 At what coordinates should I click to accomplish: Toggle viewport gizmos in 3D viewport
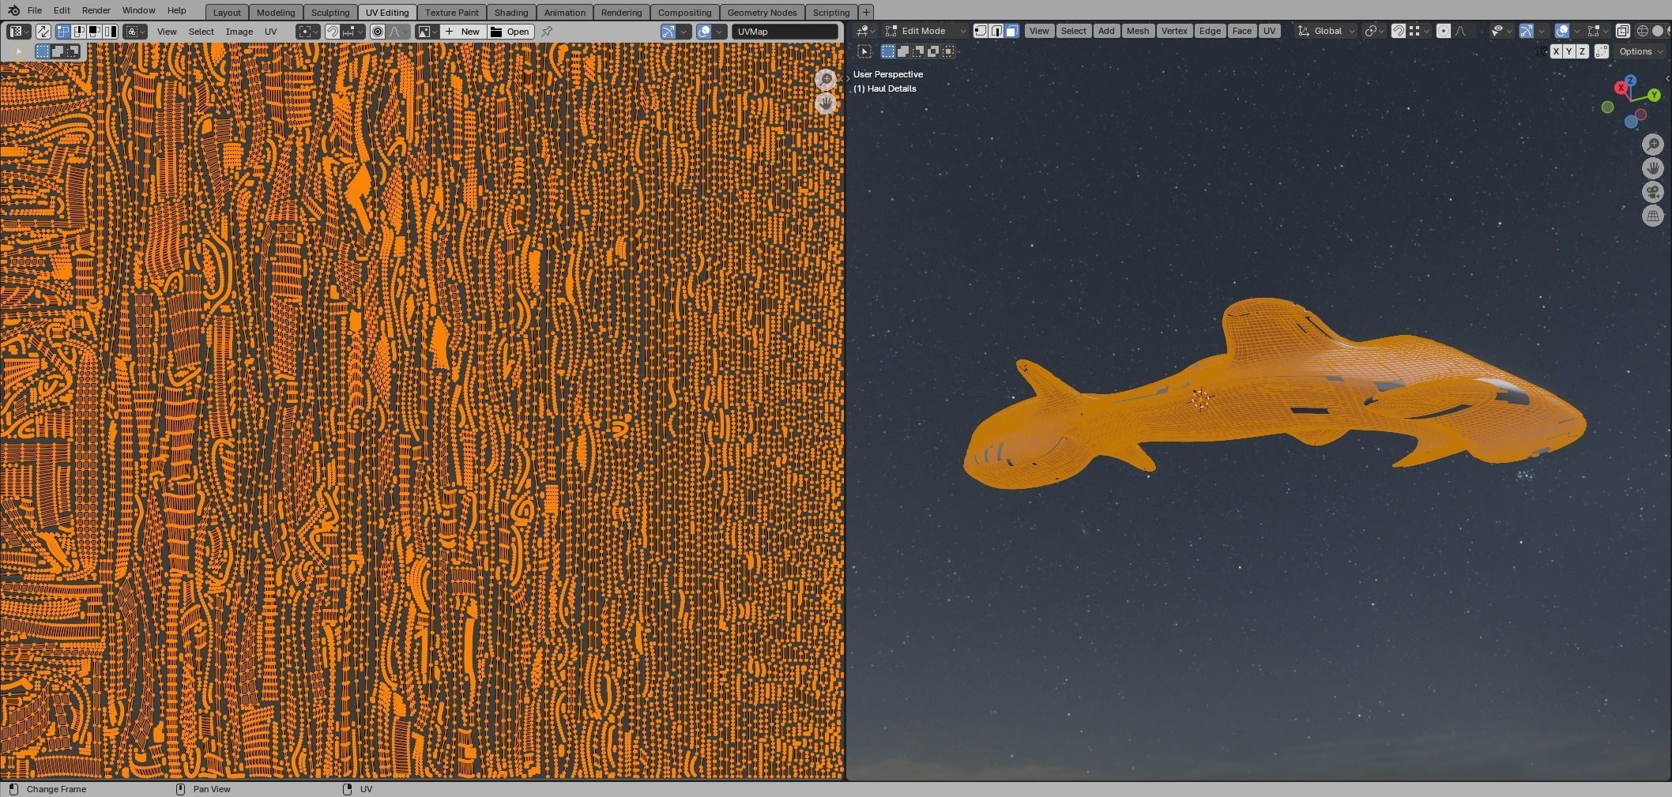pos(1527,31)
